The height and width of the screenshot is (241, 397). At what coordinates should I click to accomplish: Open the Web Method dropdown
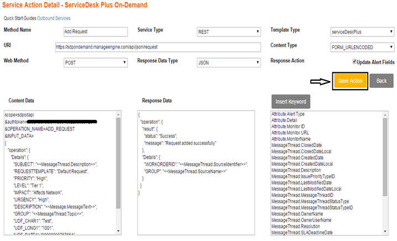pyautogui.click(x=96, y=62)
